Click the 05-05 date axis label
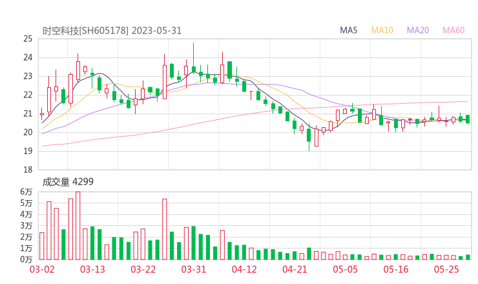The width and height of the screenshot is (478, 284). tap(345, 269)
